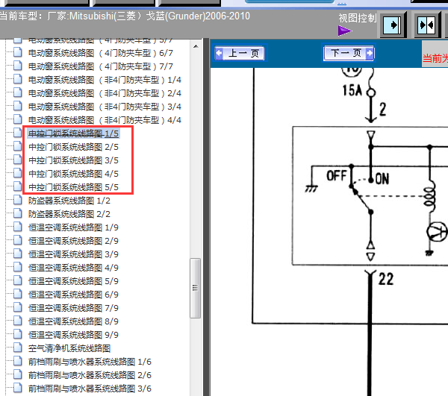Click page icon beside 前档雨刷与喷水器系统线路图 1/6
Screen dimensions: 448x396
(19, 362)
